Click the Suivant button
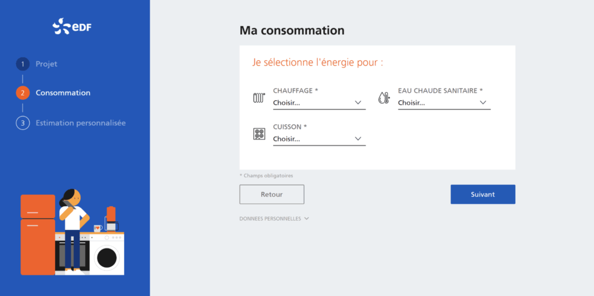This screenshot has height=296, width=594. click(483, 195)
